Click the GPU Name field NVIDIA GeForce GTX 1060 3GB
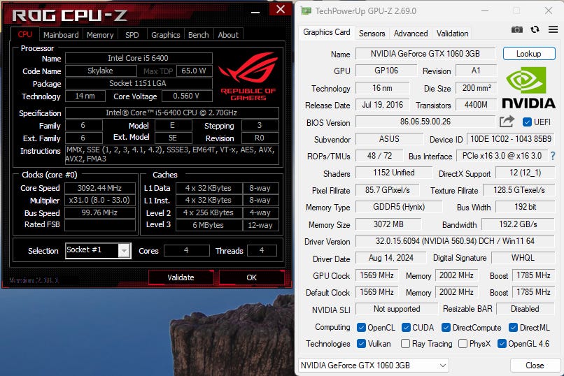The height and width of the screenshot is (376, 564). [x=425, y=54]
